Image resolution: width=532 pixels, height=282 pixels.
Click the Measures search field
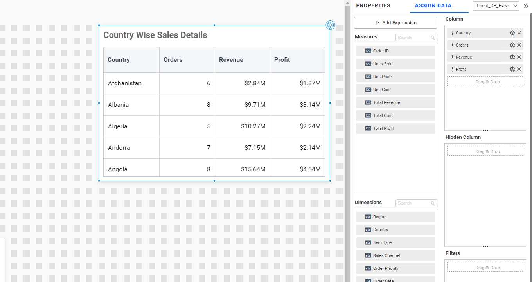tap(414, 38)
